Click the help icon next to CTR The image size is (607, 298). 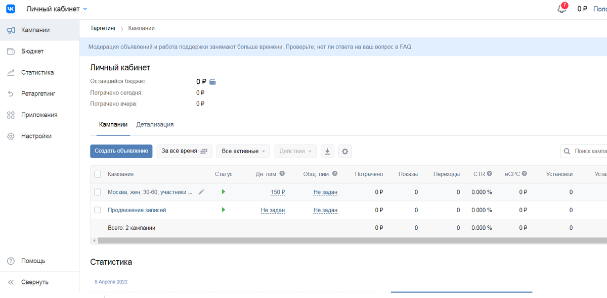490,174
